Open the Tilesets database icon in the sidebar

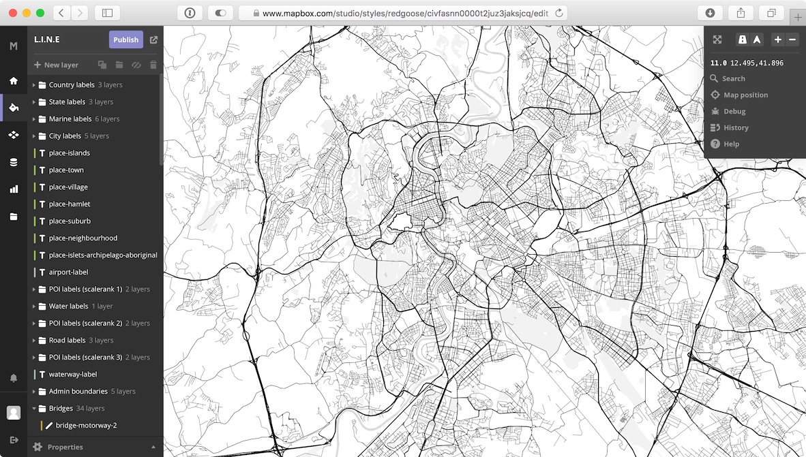tap(14, 162)
